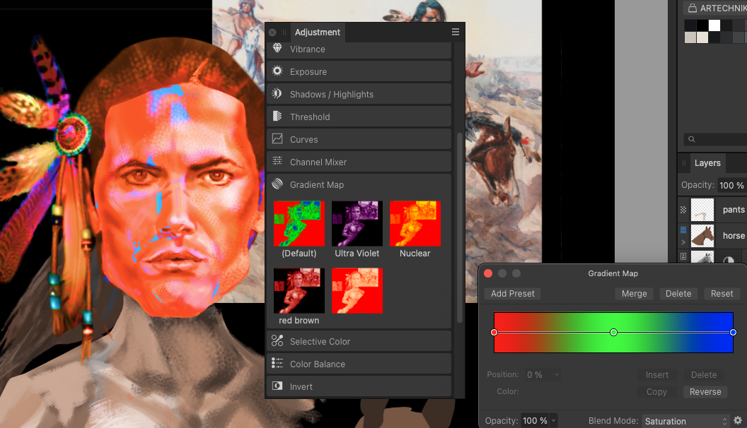Choose the Channel Mixer adjustment entry
The height and width of the screenshot is (428, 747).
[359, 162]
